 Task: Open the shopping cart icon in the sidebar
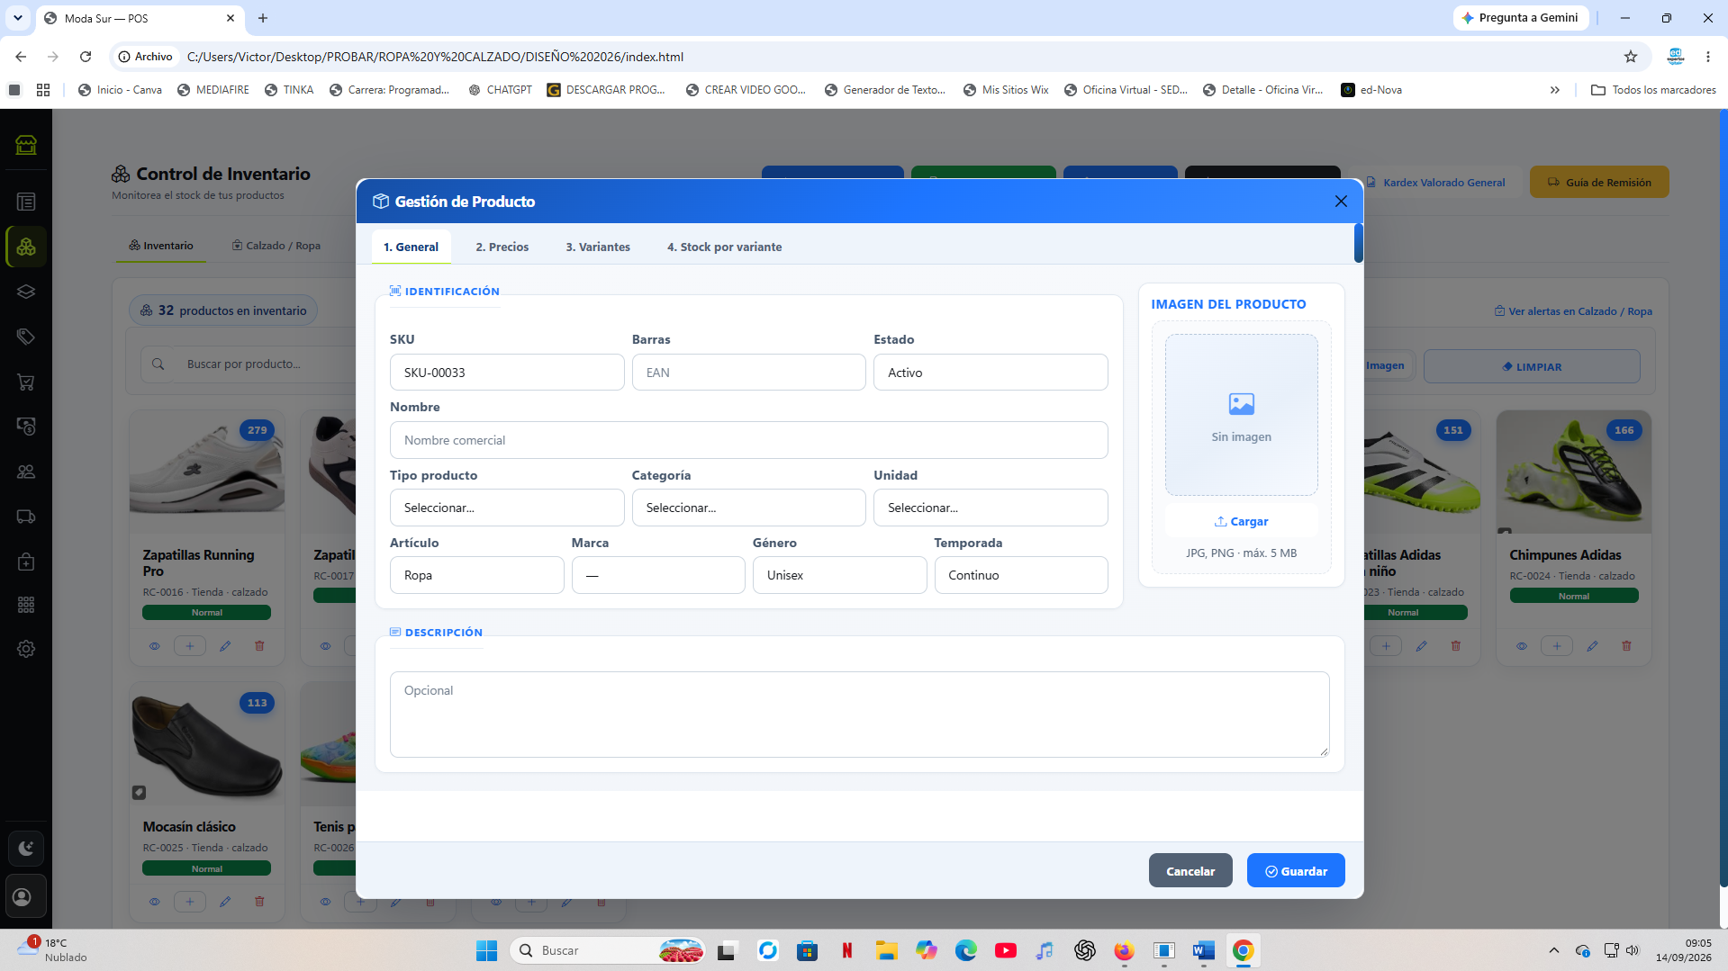click(x=26, y=382)
